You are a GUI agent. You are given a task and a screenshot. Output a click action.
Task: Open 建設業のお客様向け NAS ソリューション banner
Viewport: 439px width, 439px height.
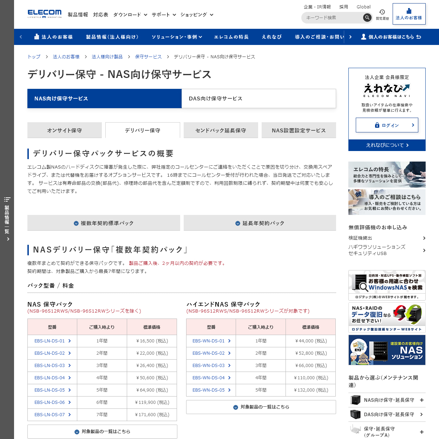click(x=387, y=350)
